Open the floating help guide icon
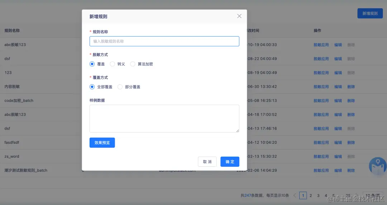 coord(378,166)
